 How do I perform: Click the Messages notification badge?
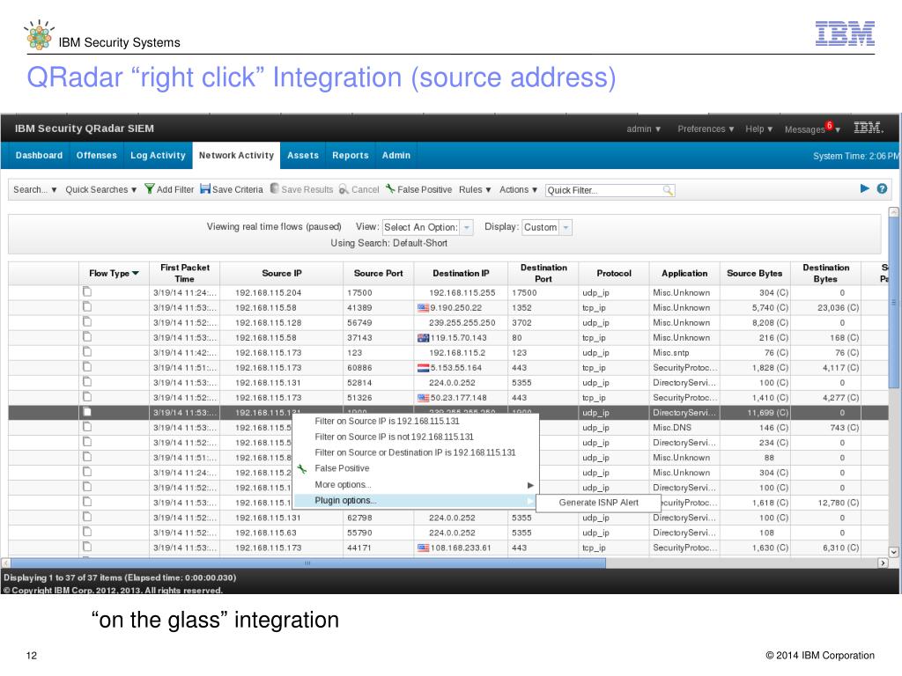pyautogui.click(x=829, y=125)
